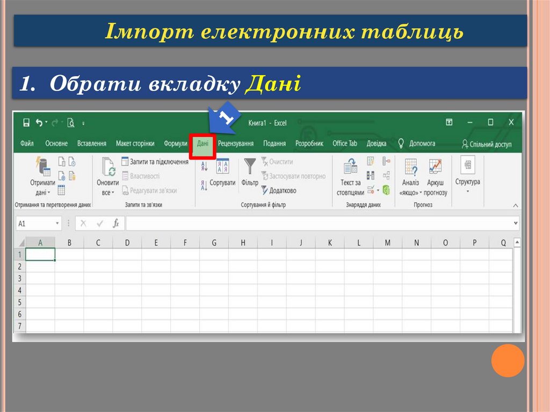Screen dimensions: 550x412
Task: Click inside the formula bar input
Action: click(319, 223)
